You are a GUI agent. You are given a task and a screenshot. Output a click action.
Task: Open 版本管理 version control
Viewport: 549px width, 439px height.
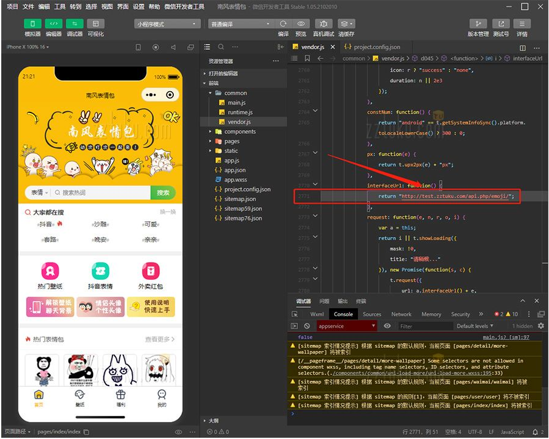click(478, 24)
